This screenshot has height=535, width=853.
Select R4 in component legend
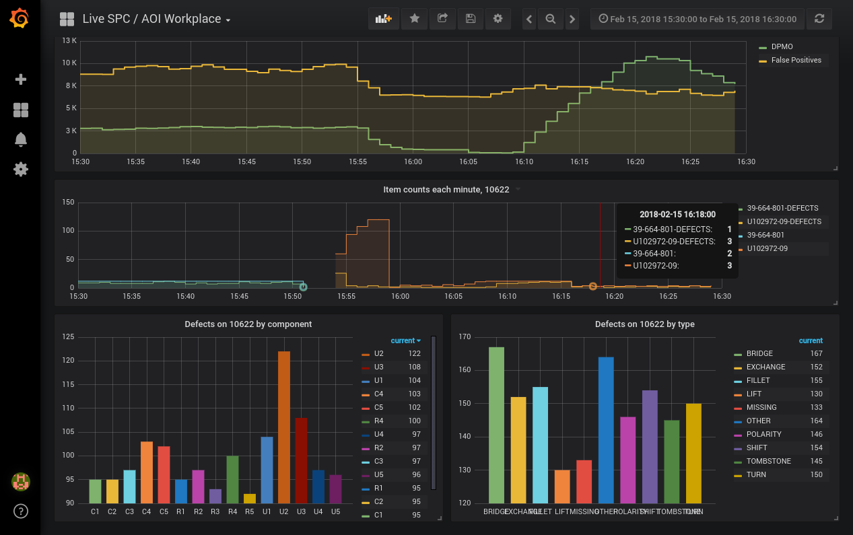(378, 421)
